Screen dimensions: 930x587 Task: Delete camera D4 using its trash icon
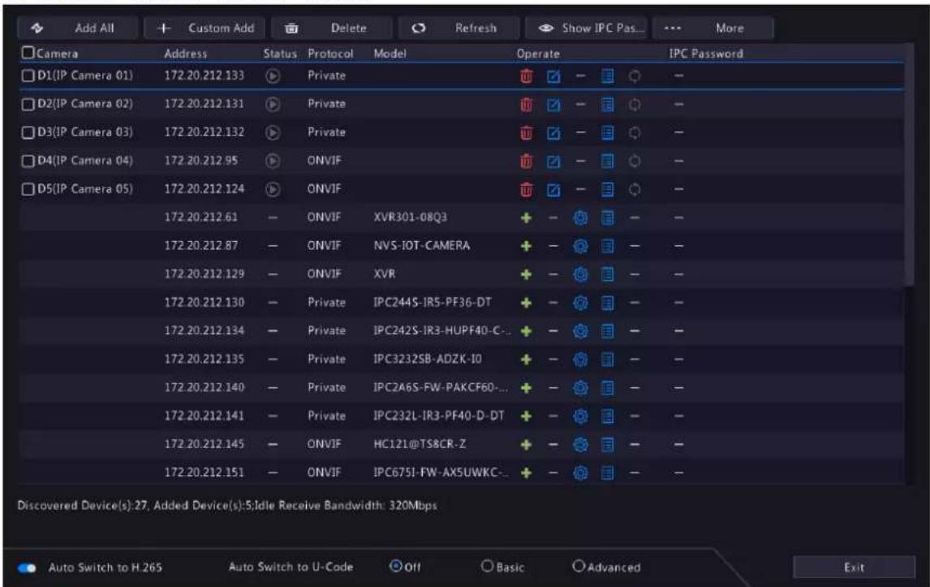(x=526, y=161)
